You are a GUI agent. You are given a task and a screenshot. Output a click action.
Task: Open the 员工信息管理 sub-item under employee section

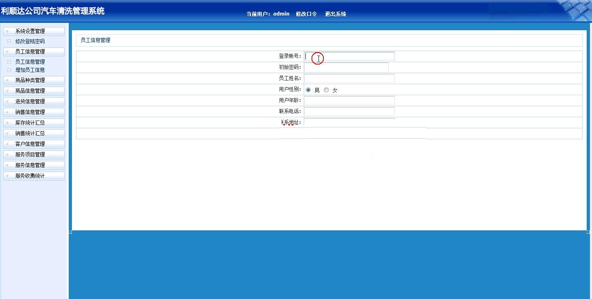(30, 62)
